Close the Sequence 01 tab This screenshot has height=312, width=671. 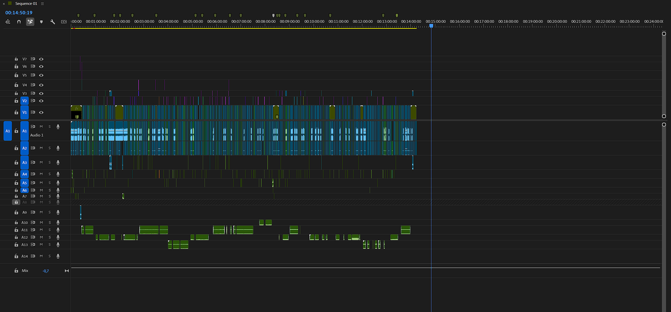tap(4, 3)
